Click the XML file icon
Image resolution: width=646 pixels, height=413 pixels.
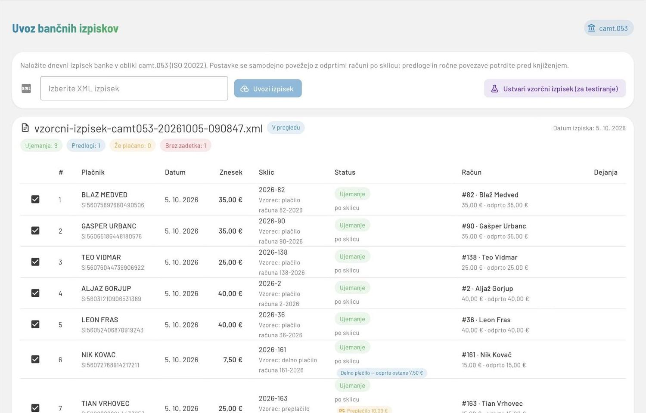pyautogui.click(x=26, y=89)
